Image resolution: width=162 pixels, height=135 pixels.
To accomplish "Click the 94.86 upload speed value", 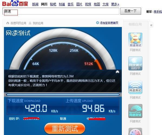I will (93, 108).
